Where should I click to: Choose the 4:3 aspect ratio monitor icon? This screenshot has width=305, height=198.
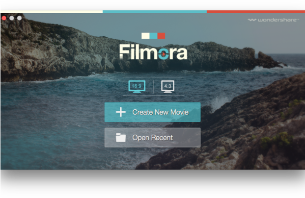coord(167,86)
